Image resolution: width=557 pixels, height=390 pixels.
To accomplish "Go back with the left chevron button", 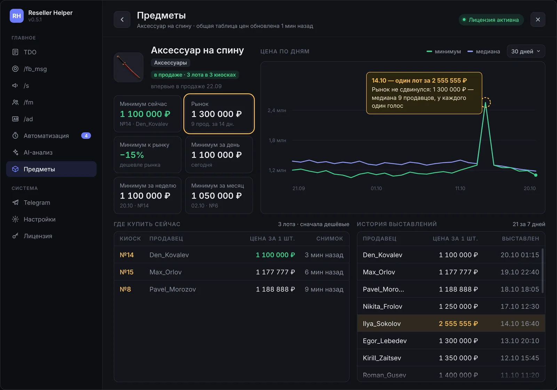I will point(122,19).
